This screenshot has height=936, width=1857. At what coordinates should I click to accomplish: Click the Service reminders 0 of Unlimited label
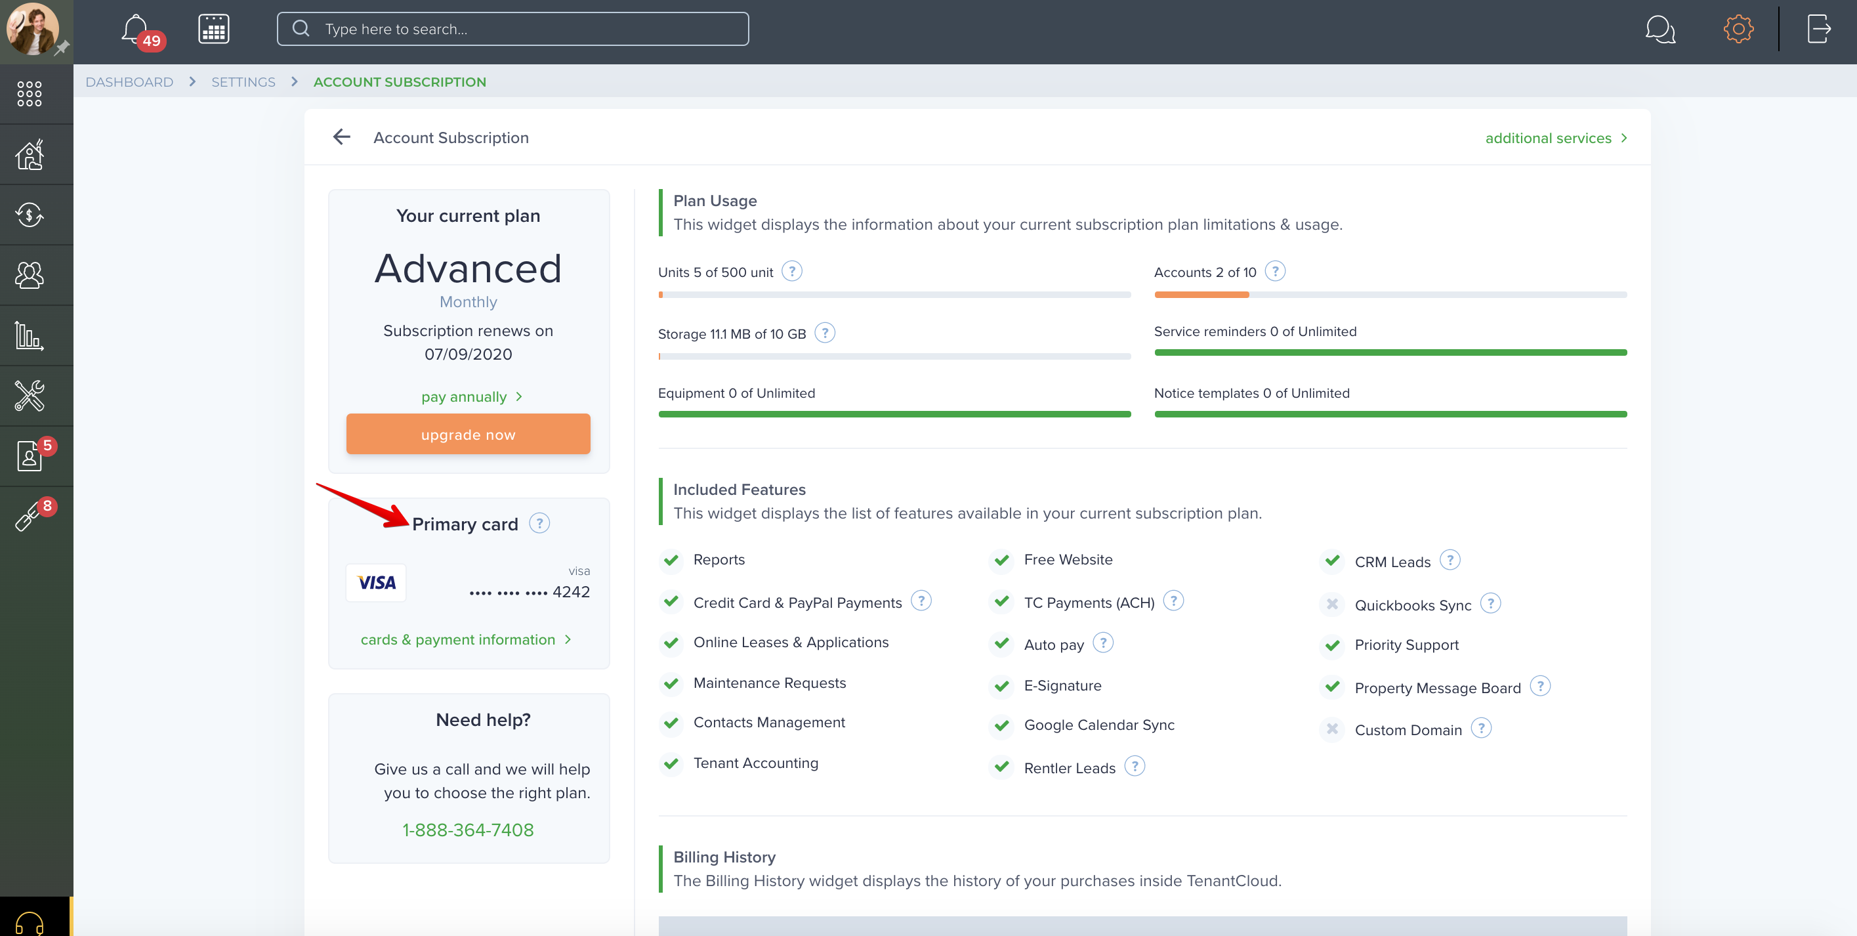[1255, 331]
